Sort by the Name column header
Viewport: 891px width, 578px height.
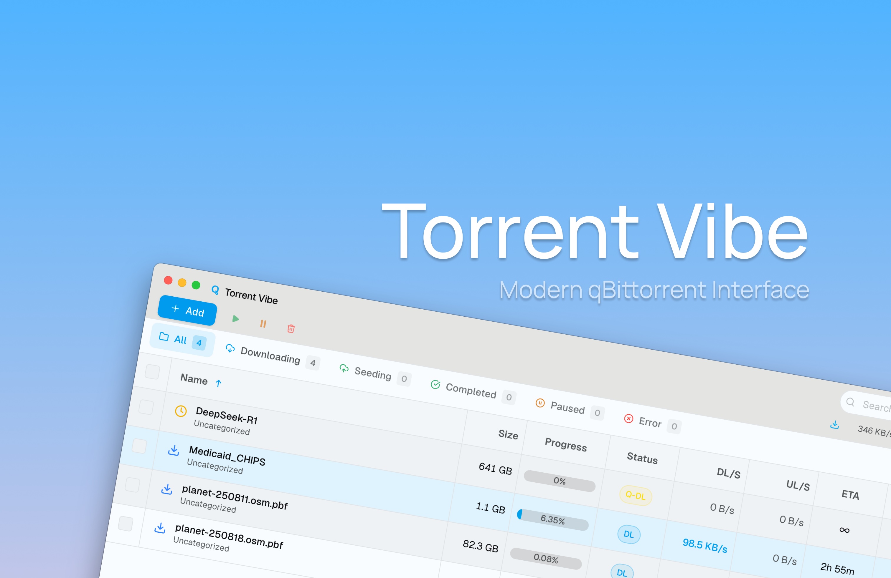tap(194, 379)
